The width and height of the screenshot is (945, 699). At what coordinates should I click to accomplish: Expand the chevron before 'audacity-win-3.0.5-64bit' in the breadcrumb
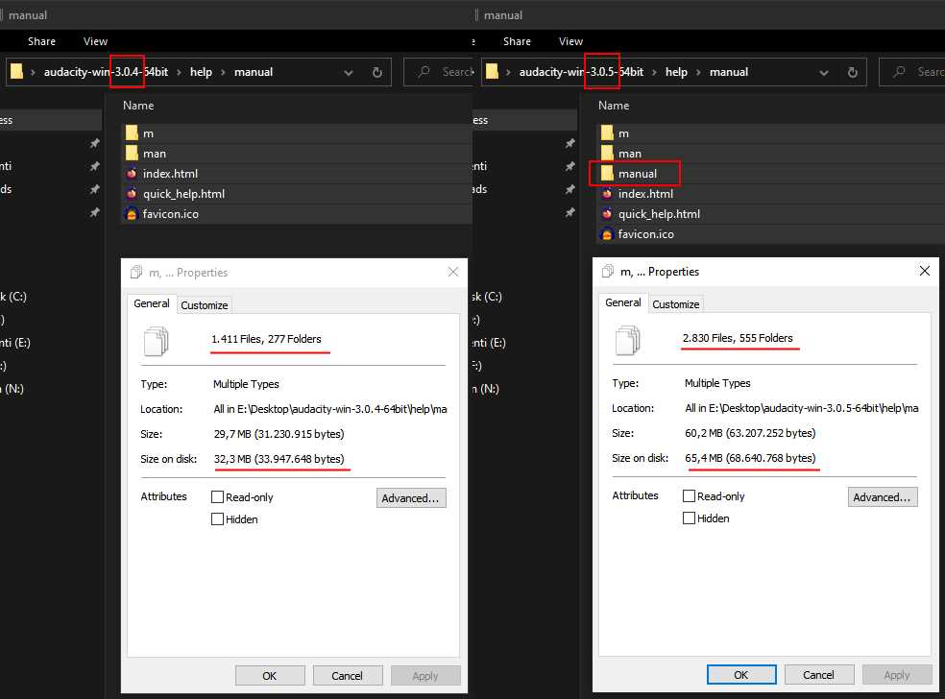pos(509,72)
